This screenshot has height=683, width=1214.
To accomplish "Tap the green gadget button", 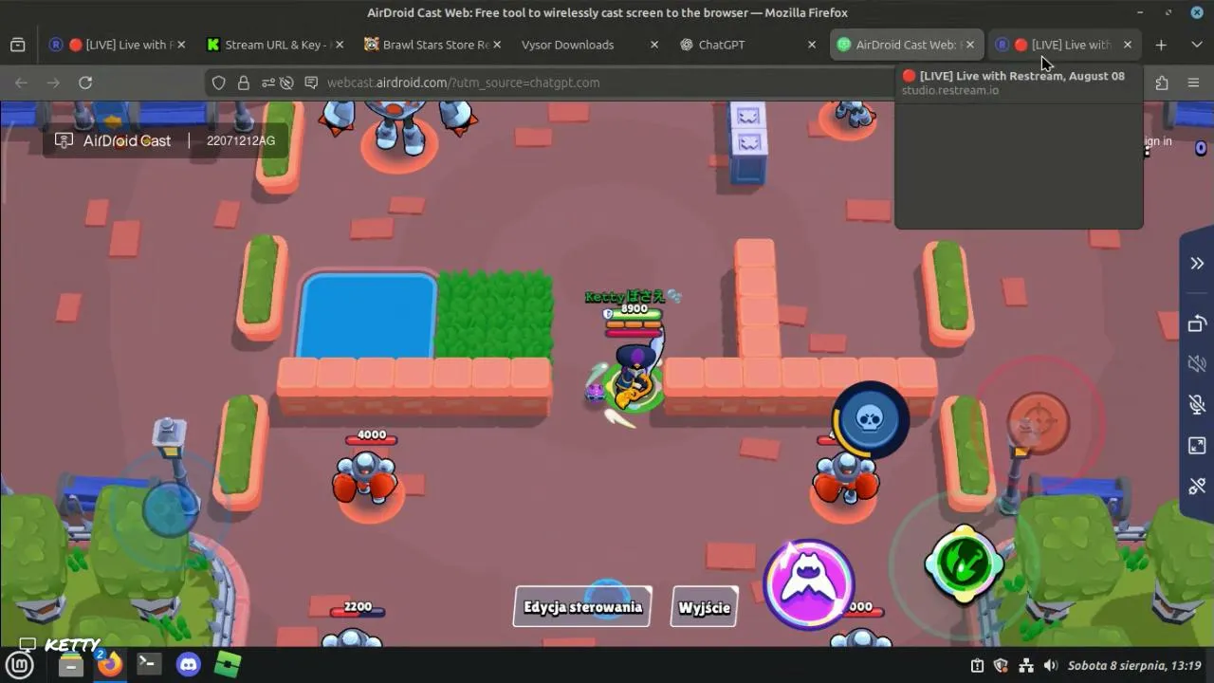I will [x=965, y=563].
